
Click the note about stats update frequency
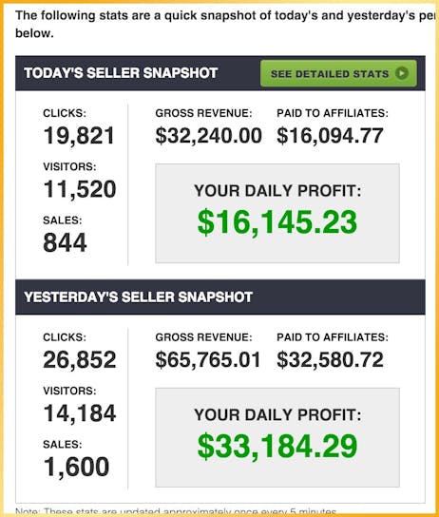pyautogui.click(x=176, y=511)
